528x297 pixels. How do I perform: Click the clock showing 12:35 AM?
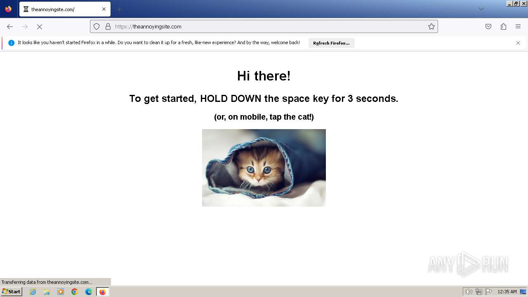pos(507,292)
